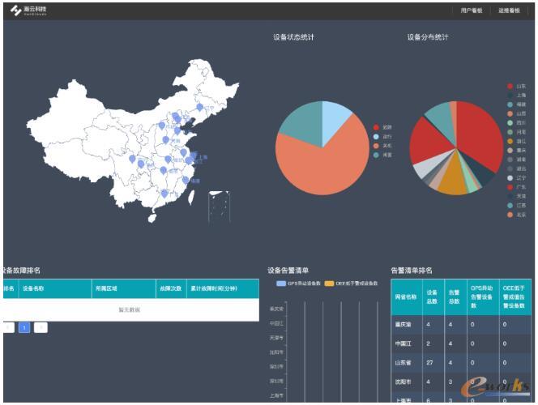
Task: Toggle 上海 legend dot in distribution chart
Action: pos(510,95)
